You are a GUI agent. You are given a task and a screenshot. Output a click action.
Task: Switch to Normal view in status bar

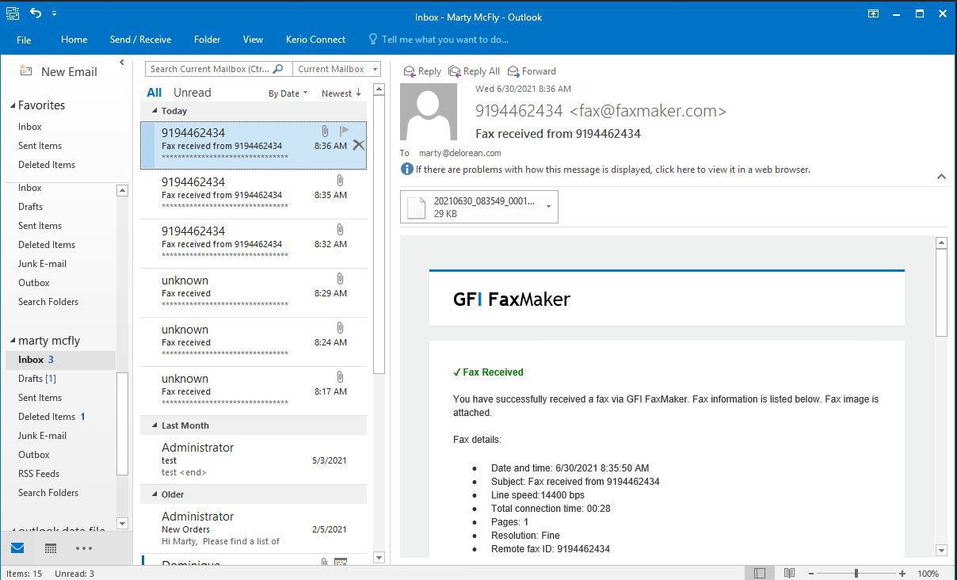760,573
